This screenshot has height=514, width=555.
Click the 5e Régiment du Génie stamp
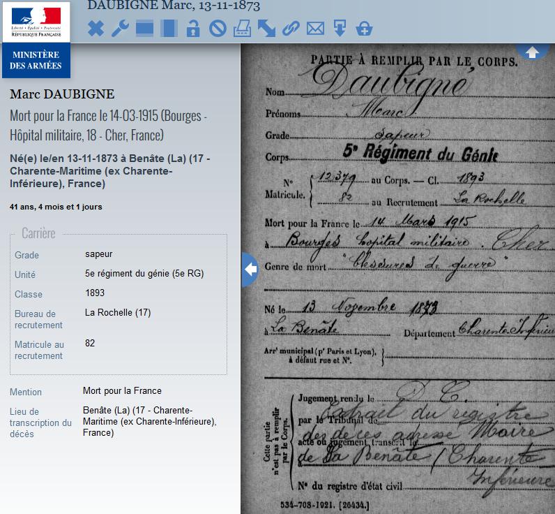click(420, 153)
